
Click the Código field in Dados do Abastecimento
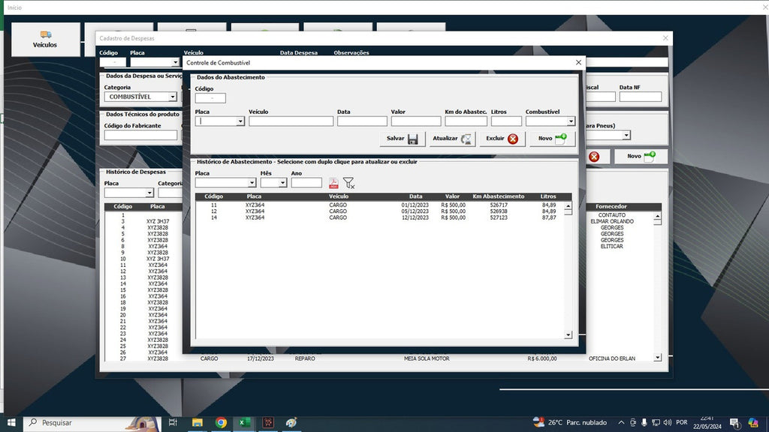tap(210, 98)
